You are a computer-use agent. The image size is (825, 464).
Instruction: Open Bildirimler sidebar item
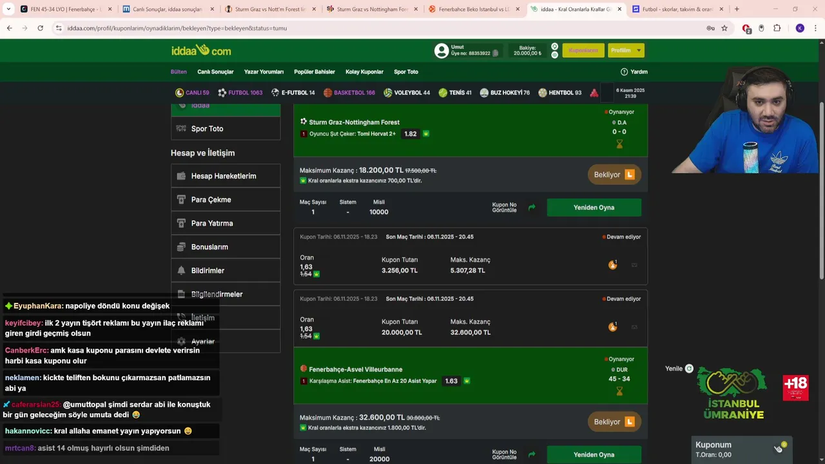[x=226, y=271]
